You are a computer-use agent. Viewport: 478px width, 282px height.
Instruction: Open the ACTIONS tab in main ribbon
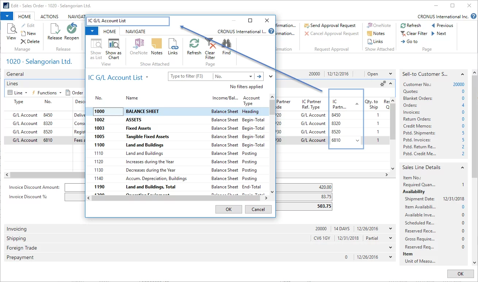(49, 16)
